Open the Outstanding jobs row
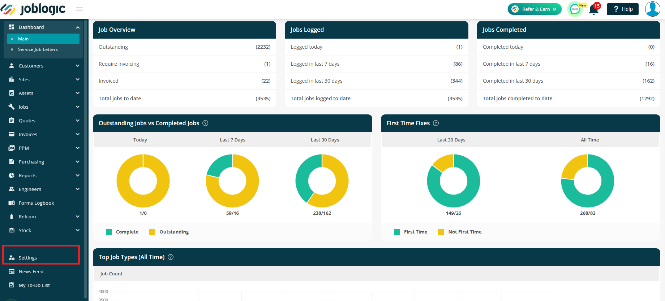Image resolution: width=665 pixels, height=301 pixels. [184, 47]
